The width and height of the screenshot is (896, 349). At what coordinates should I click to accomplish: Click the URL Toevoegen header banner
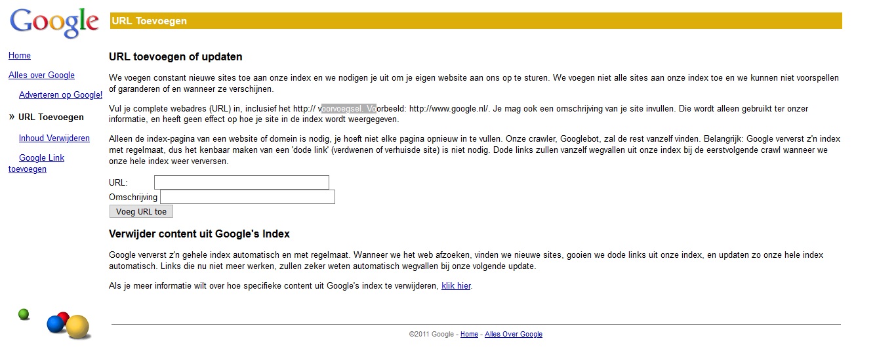(x=476, y=21)
